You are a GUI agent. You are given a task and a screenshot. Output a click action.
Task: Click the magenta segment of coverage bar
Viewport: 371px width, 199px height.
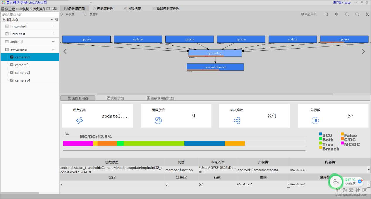78,143
